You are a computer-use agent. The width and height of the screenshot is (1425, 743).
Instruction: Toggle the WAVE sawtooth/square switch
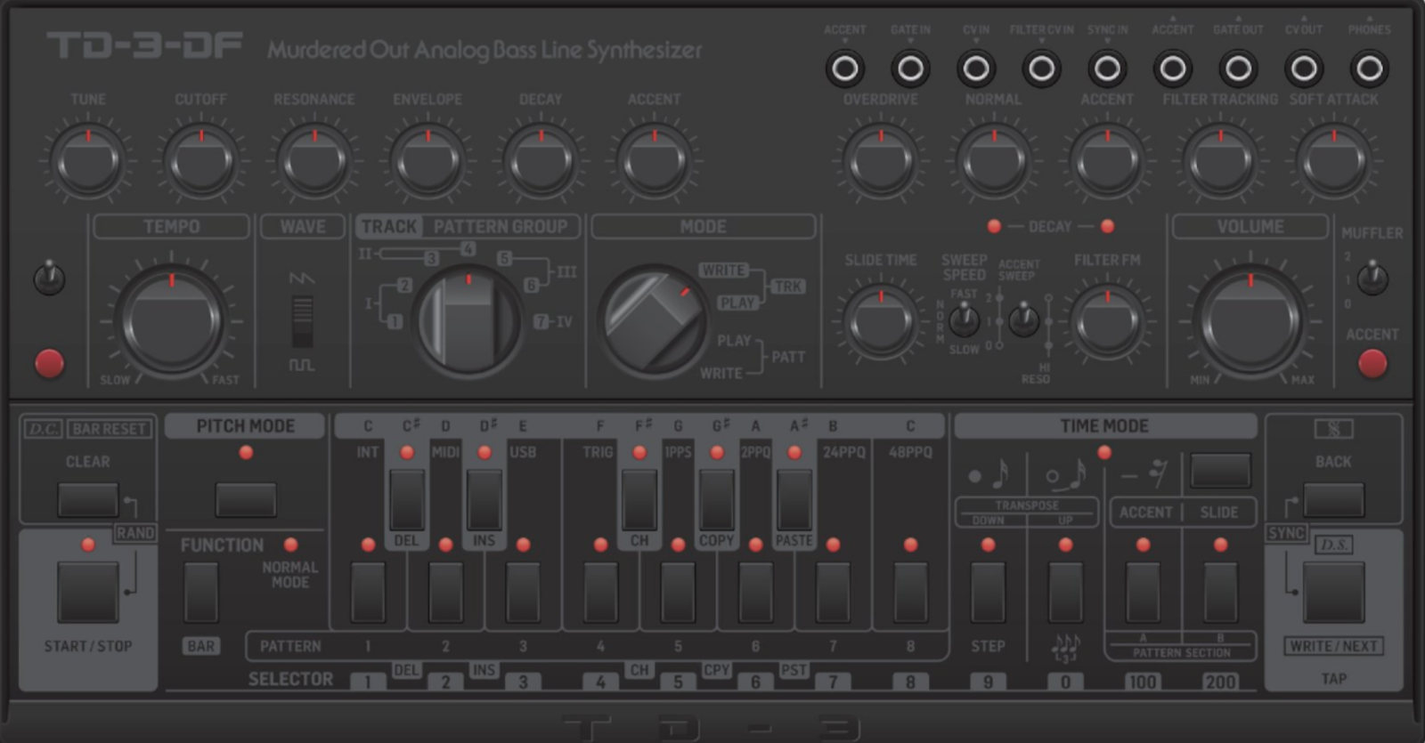pyautogui.click(x=302, y=322)
